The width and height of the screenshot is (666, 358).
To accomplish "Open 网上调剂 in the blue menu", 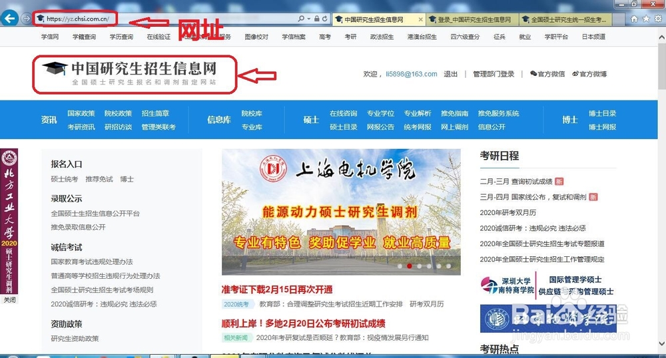I will 454,127.
